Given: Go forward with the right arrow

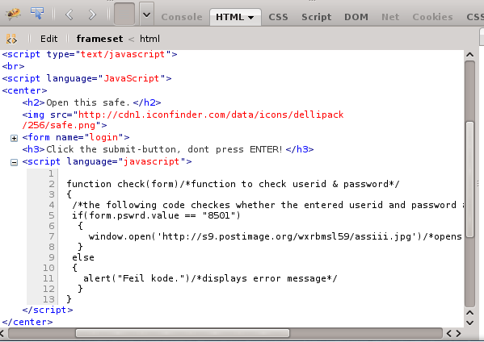Looking at the screenshot, I should point(92,15).
